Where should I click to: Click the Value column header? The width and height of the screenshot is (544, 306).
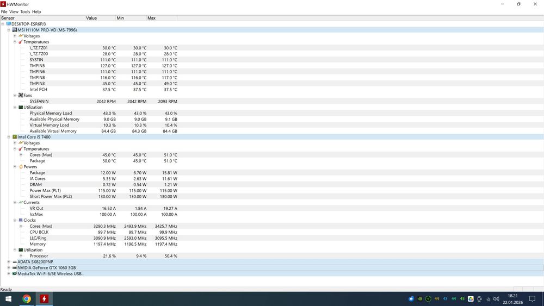click(101, 18)
